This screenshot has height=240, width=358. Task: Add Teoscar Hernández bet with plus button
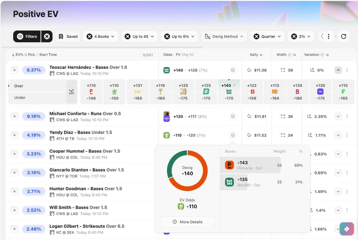point(14,70)
